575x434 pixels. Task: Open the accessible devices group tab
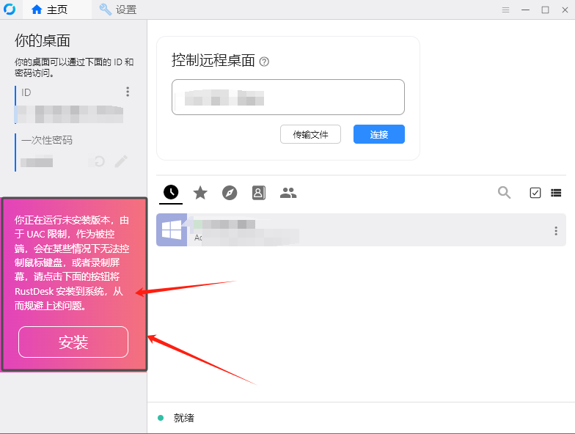click(288, 193)
